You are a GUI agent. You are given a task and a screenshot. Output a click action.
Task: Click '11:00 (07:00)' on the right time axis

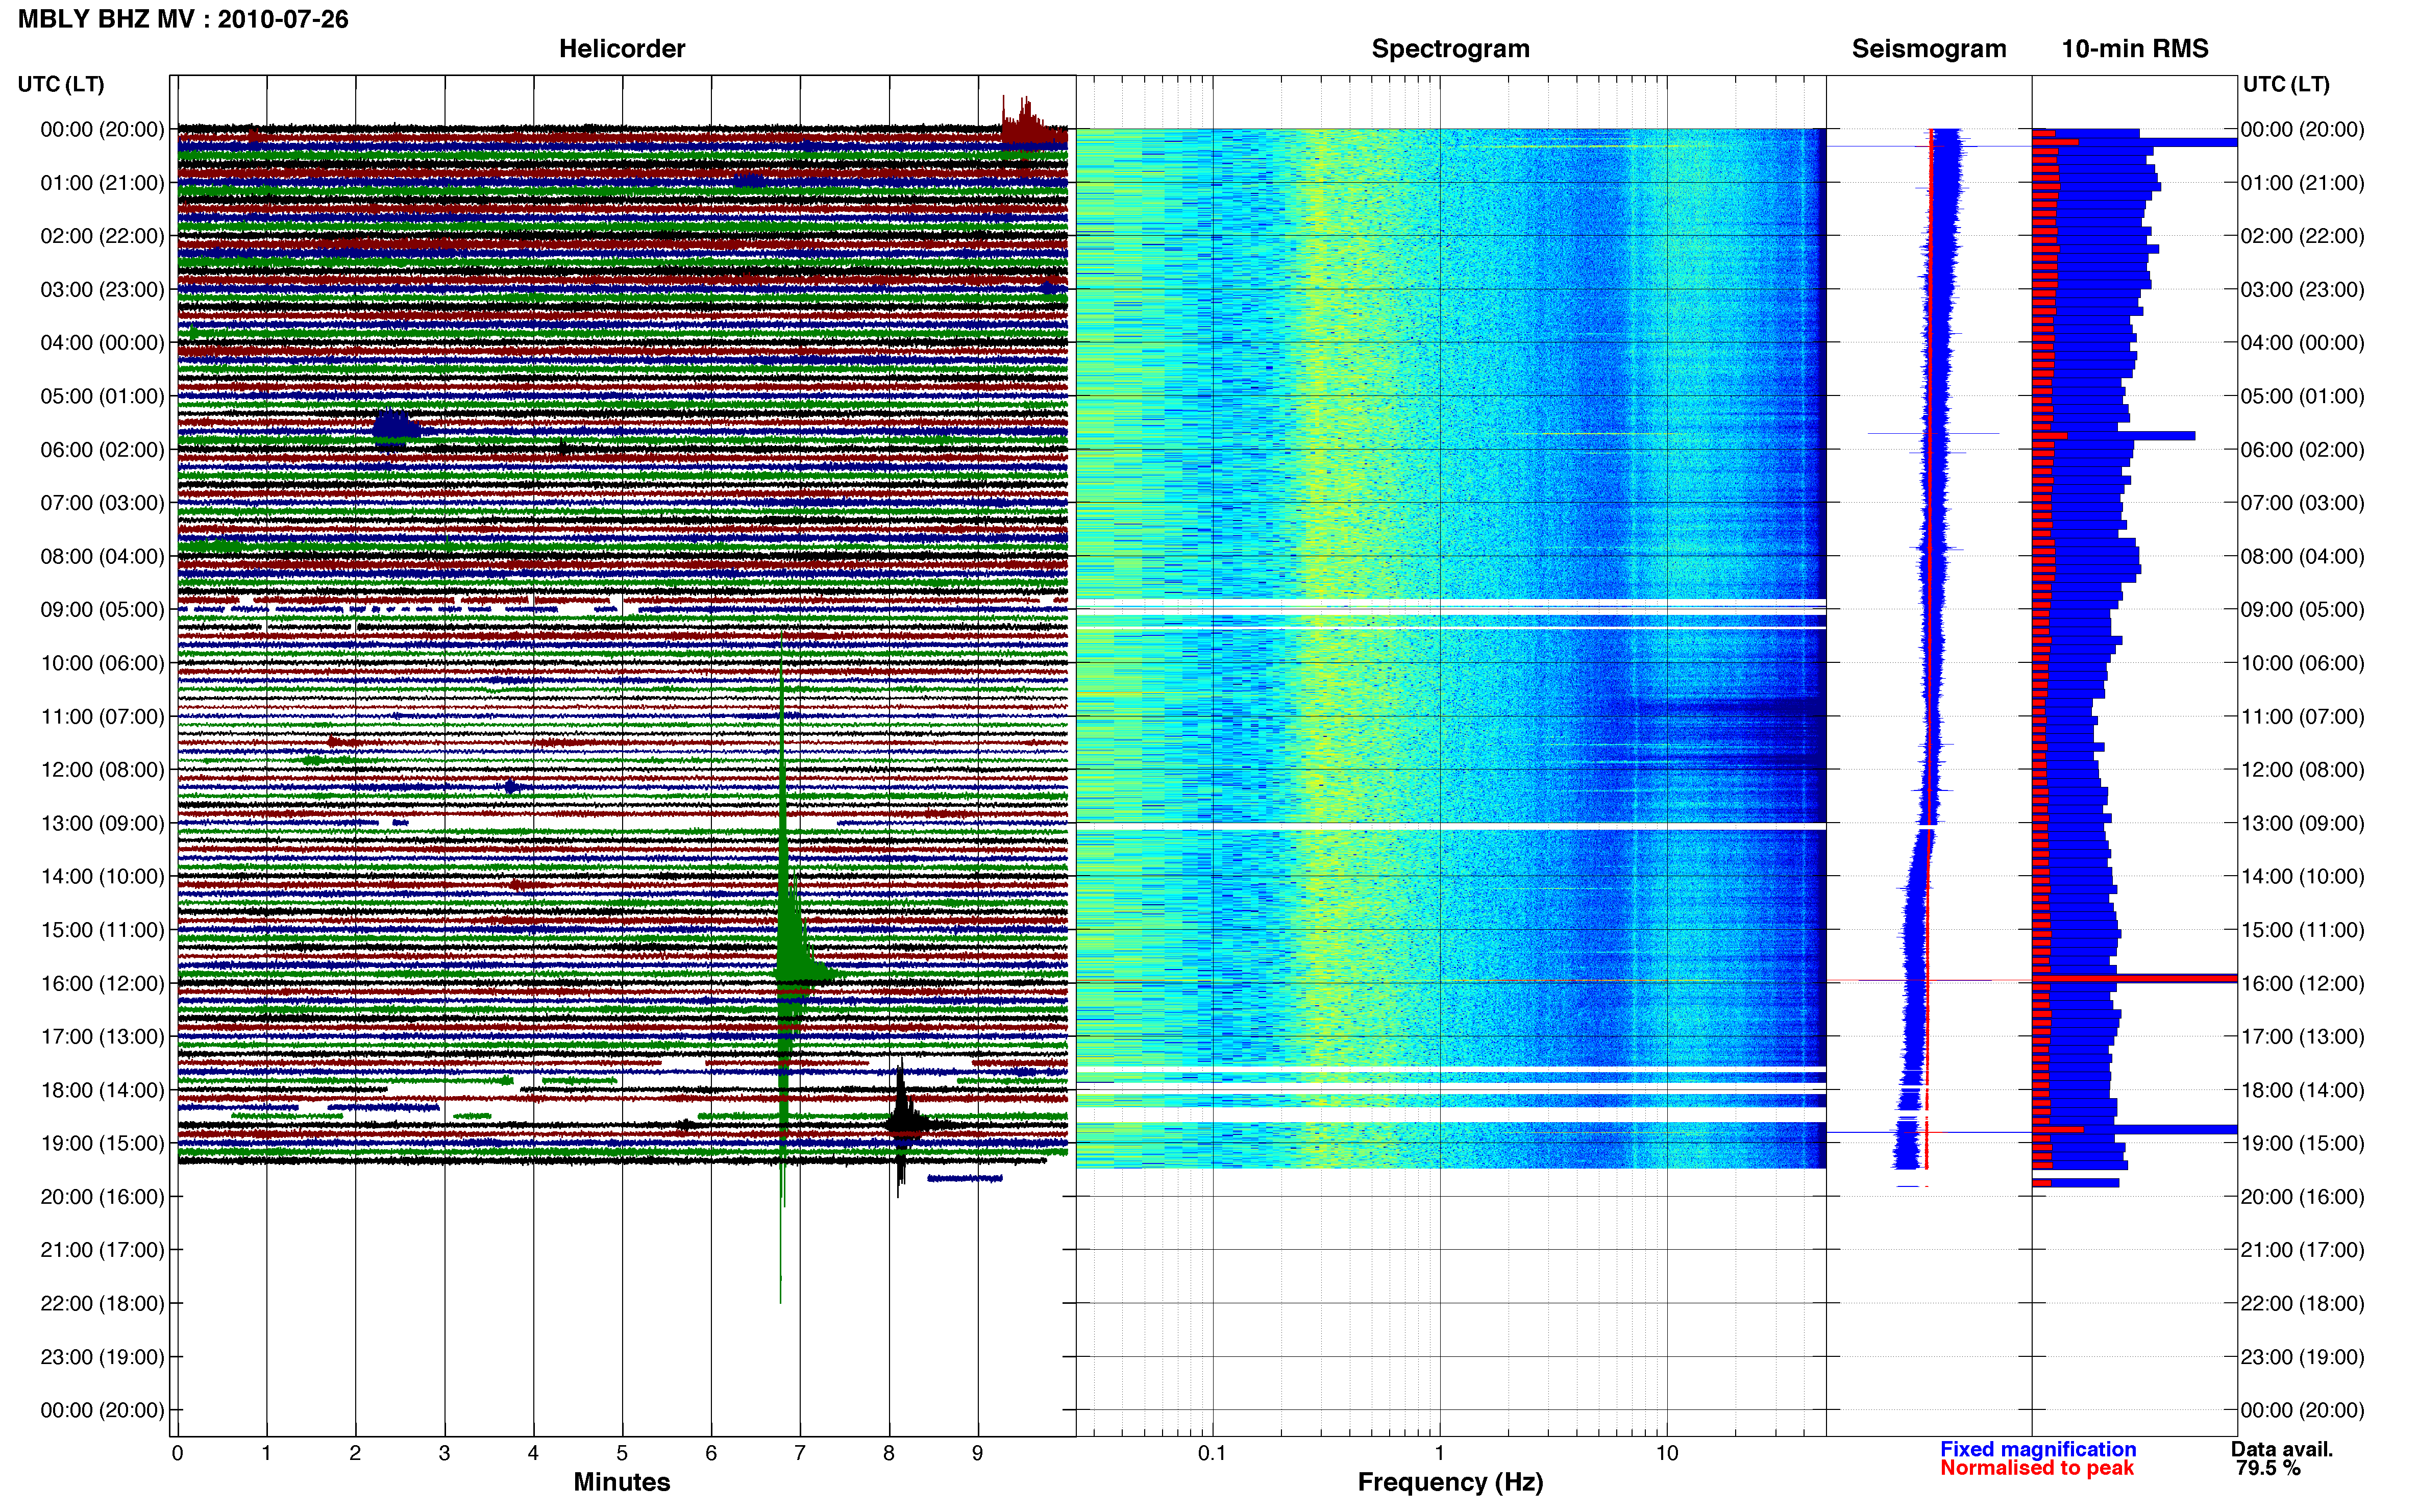pyautogui.click(x=2303, y=717)
